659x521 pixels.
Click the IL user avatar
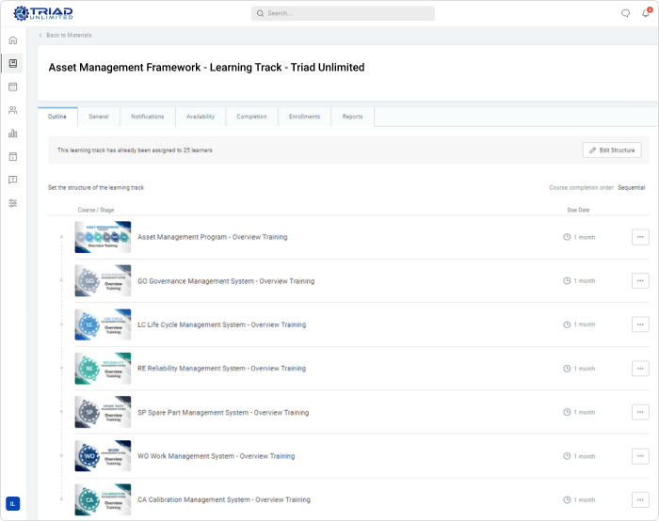(12, 503)
